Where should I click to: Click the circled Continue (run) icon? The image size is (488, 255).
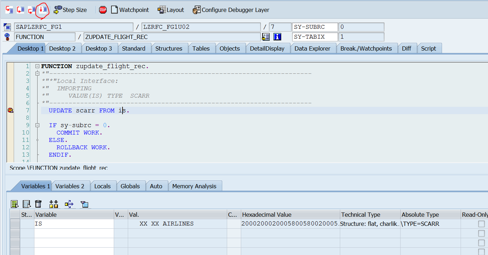[x=42, y=9]
